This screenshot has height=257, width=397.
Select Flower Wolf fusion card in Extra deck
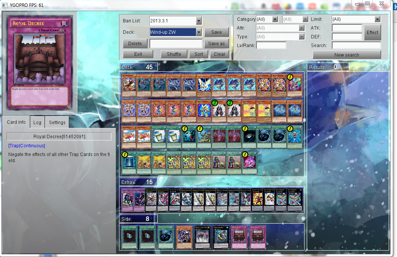128,200
